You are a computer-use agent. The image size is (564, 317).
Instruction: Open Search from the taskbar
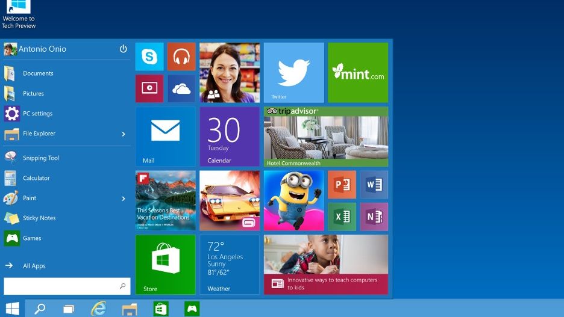pos(40,309)
